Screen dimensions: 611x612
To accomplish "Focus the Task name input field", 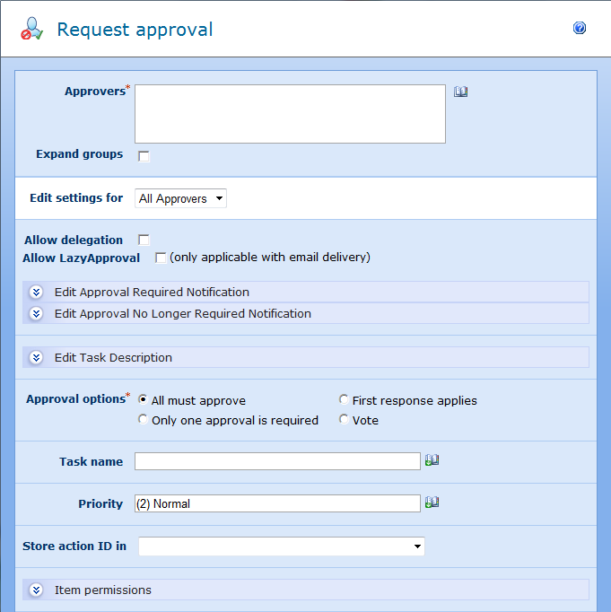I will click(x=277, y=461).
